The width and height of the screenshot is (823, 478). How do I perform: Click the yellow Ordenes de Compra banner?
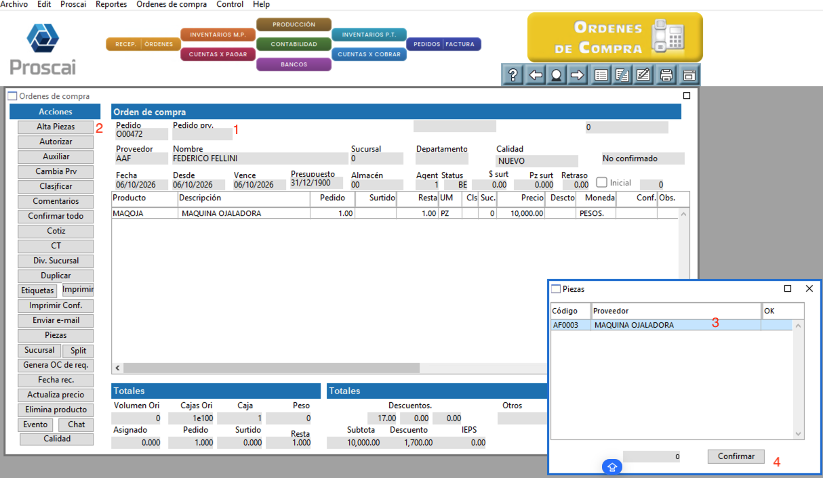615,38
